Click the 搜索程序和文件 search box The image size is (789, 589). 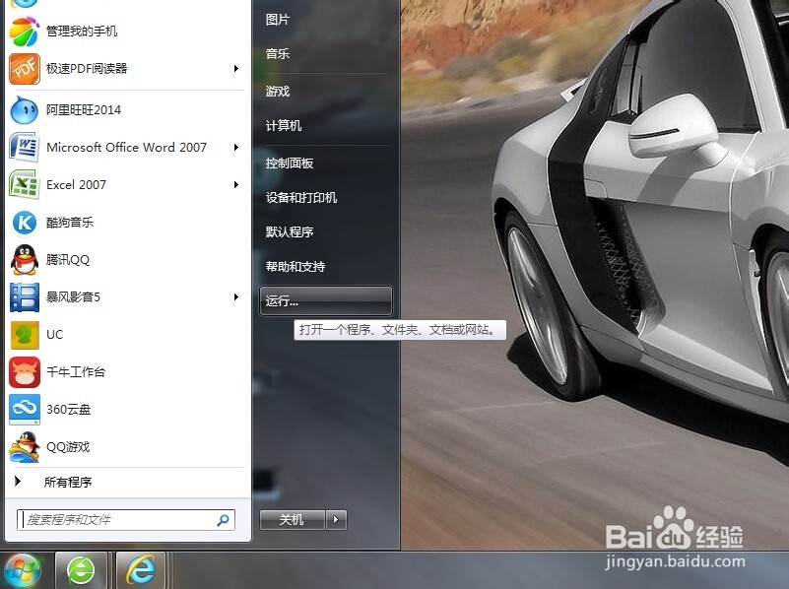coord(126,520)
